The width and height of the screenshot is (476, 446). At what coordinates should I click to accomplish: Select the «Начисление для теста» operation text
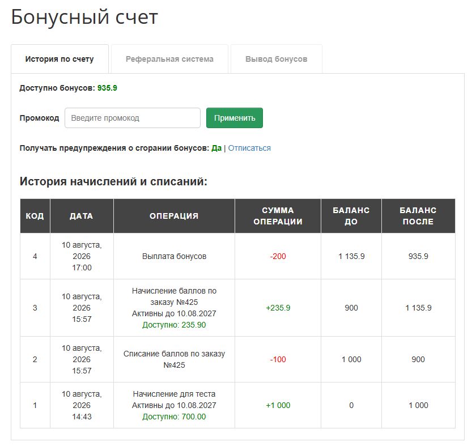click(175, 394)
